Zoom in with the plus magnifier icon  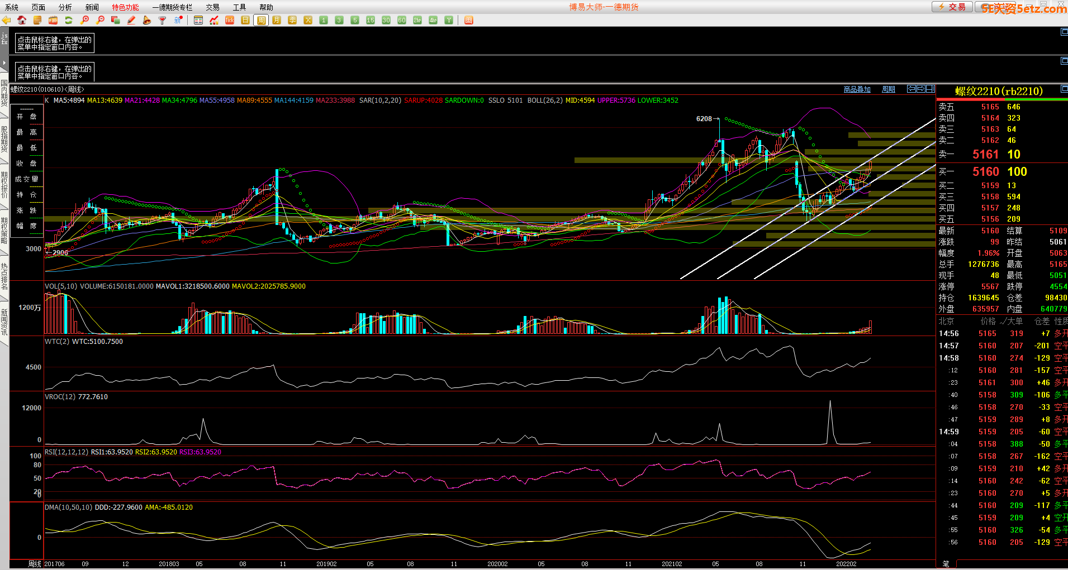[84, 20]
